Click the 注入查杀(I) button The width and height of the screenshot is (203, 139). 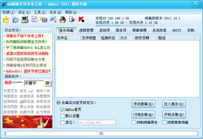click(x=174, y=104)
